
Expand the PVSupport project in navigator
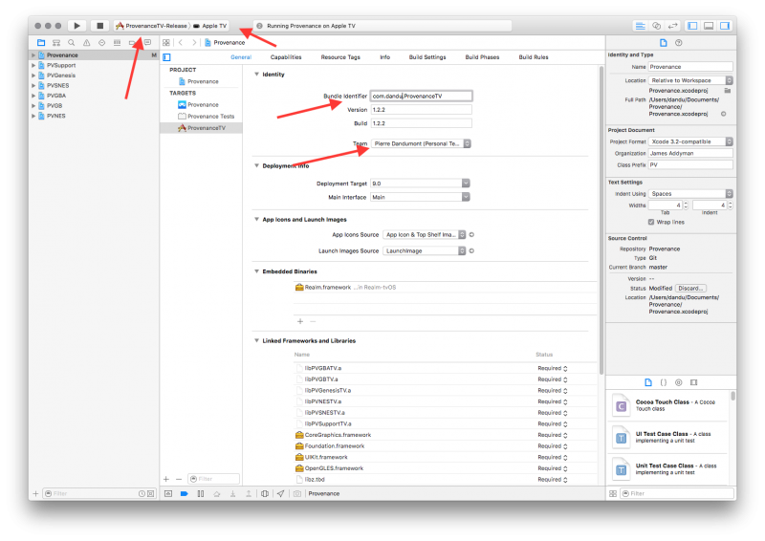tap(33, 65)
